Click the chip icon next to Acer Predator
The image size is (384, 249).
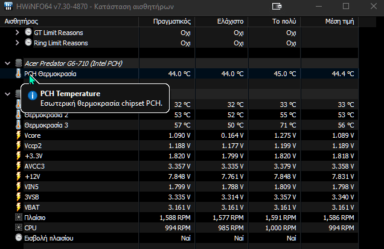pyautogui.click(x=19, y=63)
